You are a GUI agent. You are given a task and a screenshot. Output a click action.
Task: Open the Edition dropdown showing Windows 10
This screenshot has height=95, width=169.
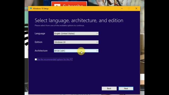tap(76, 42)
